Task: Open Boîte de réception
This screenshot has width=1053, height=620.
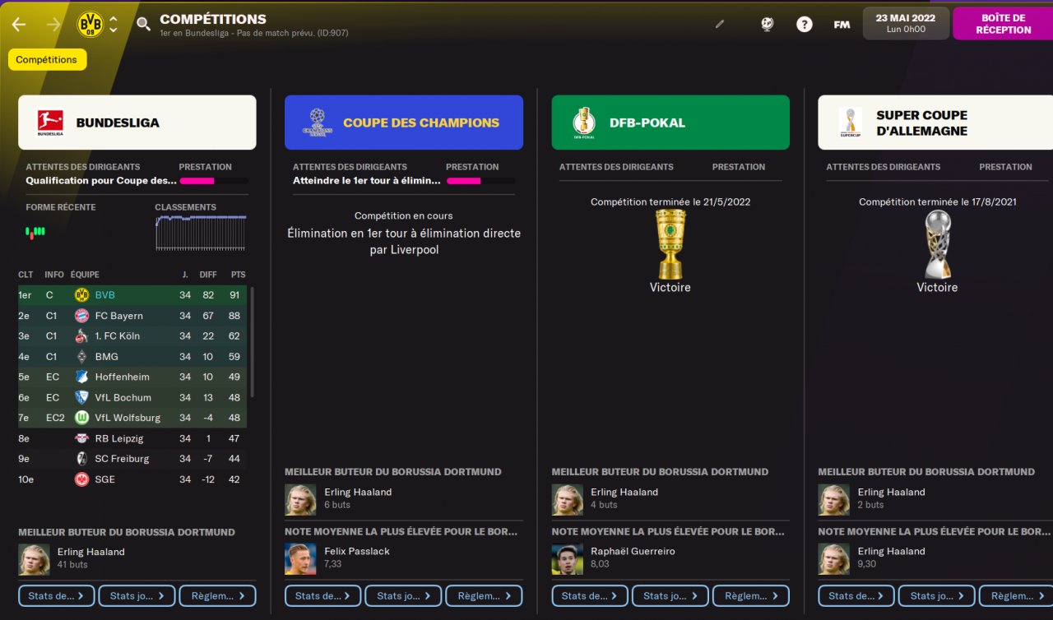Action: [x=1003, y=24]
